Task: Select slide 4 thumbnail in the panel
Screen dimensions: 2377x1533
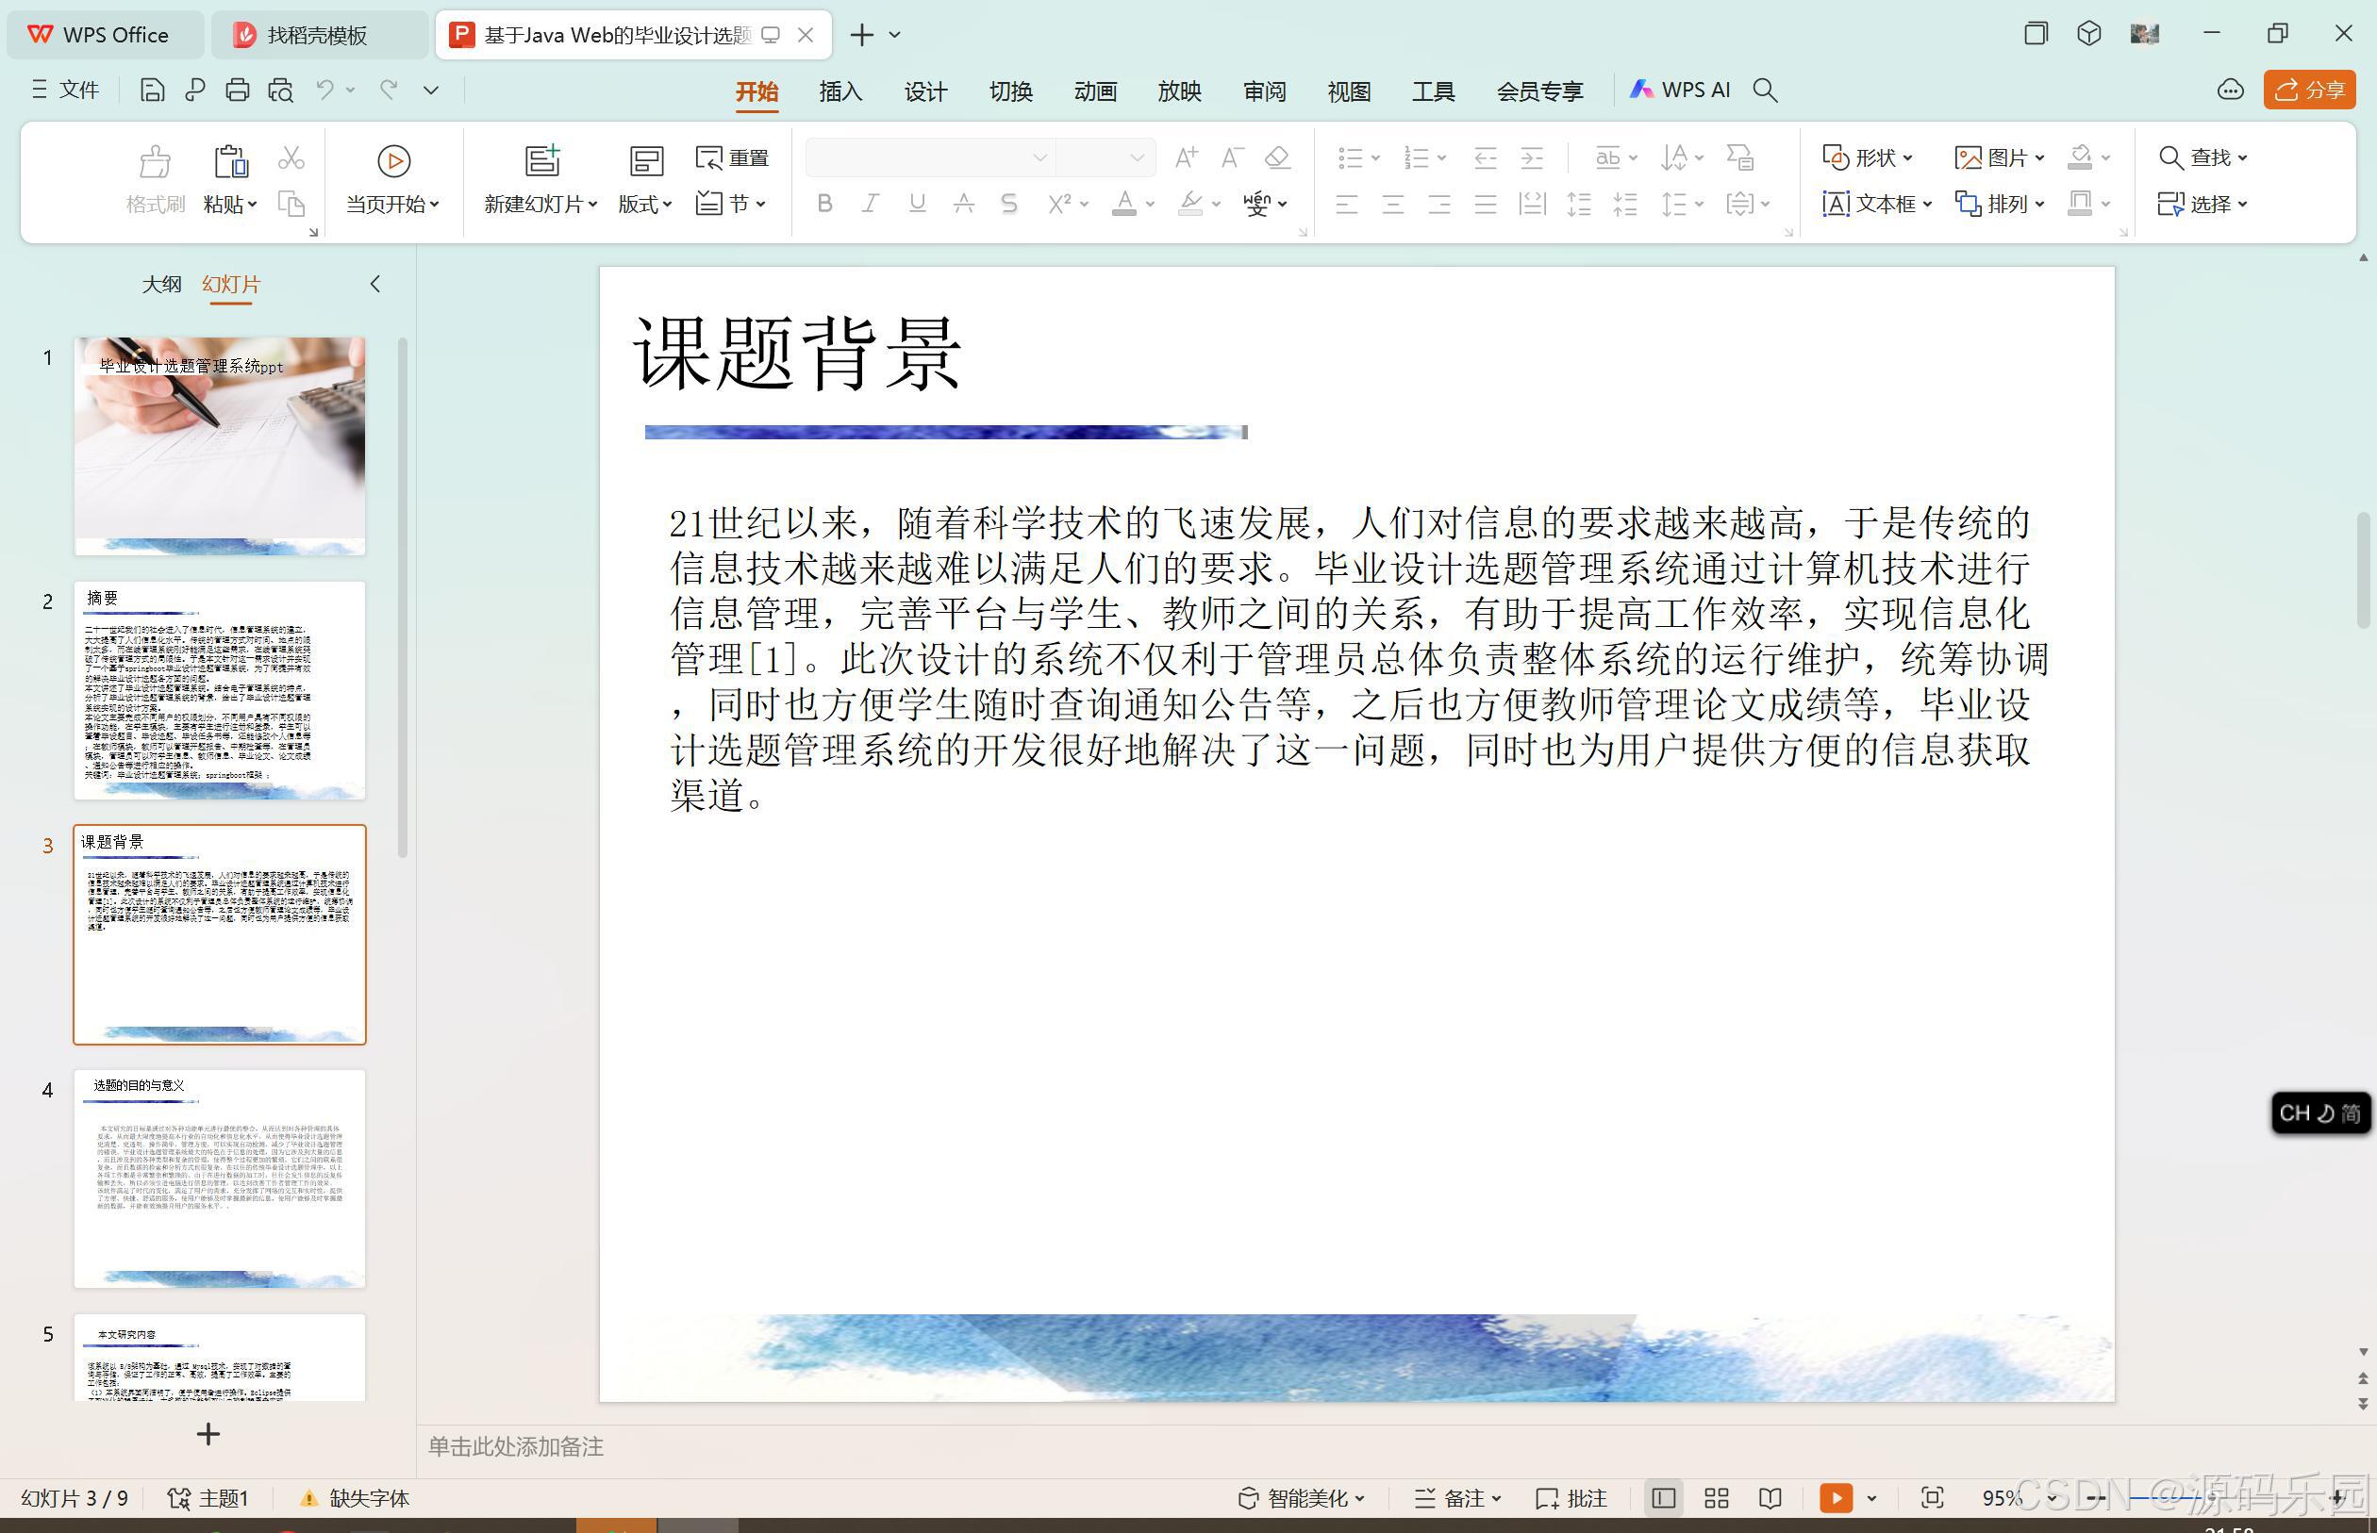Action: click(x=219, y=1179)
